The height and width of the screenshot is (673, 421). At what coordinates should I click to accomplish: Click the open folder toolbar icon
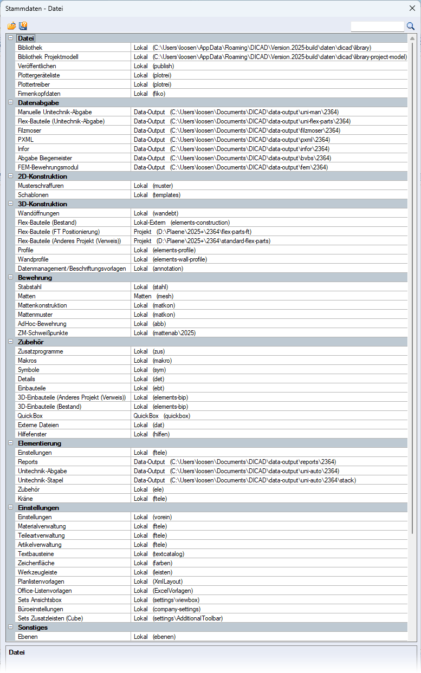pyautogui.click(x=11, y=26)
